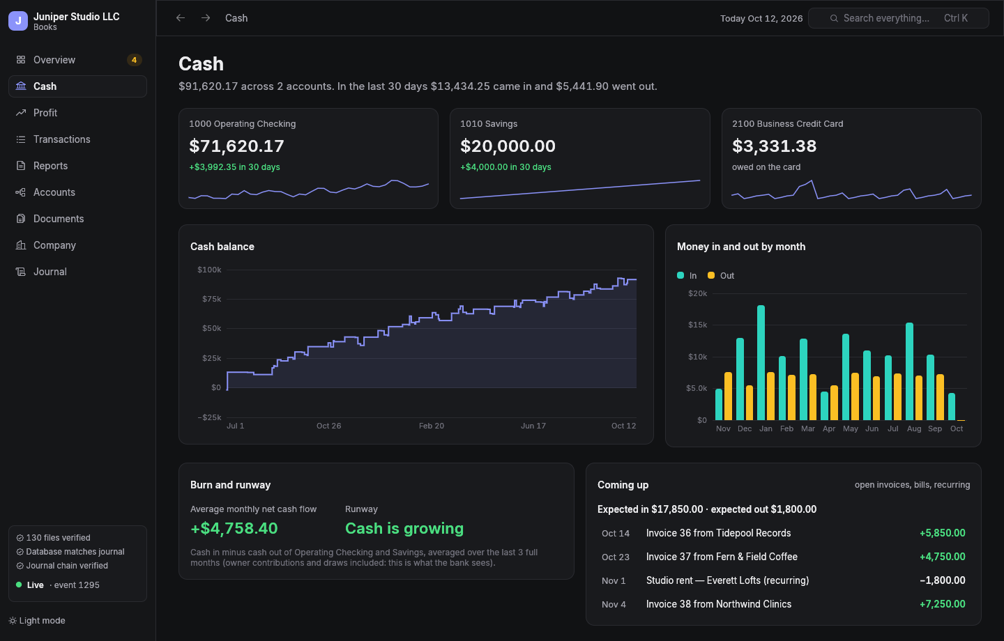Open the Overview page
Image resolution: width=1004 pixels, height=641 pixels.
(77, 60)
